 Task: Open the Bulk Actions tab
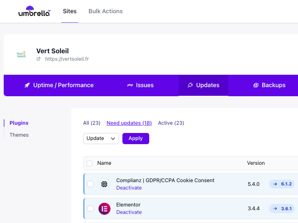106,11
